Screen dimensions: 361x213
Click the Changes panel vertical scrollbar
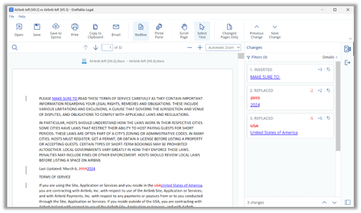click(x=338, y=106)
